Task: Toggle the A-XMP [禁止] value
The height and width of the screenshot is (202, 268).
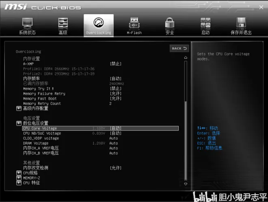Action: point(116,64)
